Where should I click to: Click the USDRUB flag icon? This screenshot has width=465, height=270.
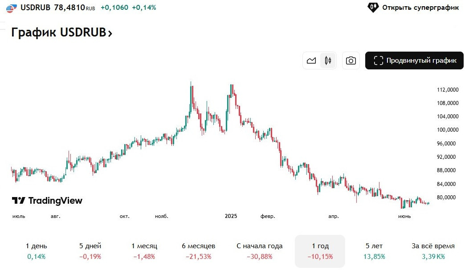click(x=11, y=8)
